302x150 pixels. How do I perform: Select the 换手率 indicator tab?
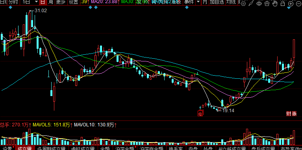pyautogui.click(x=175, y=148)
